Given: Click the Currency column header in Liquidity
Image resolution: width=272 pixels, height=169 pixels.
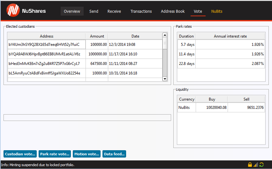Looking at the screenshot, I should click(x=187, y=99).
